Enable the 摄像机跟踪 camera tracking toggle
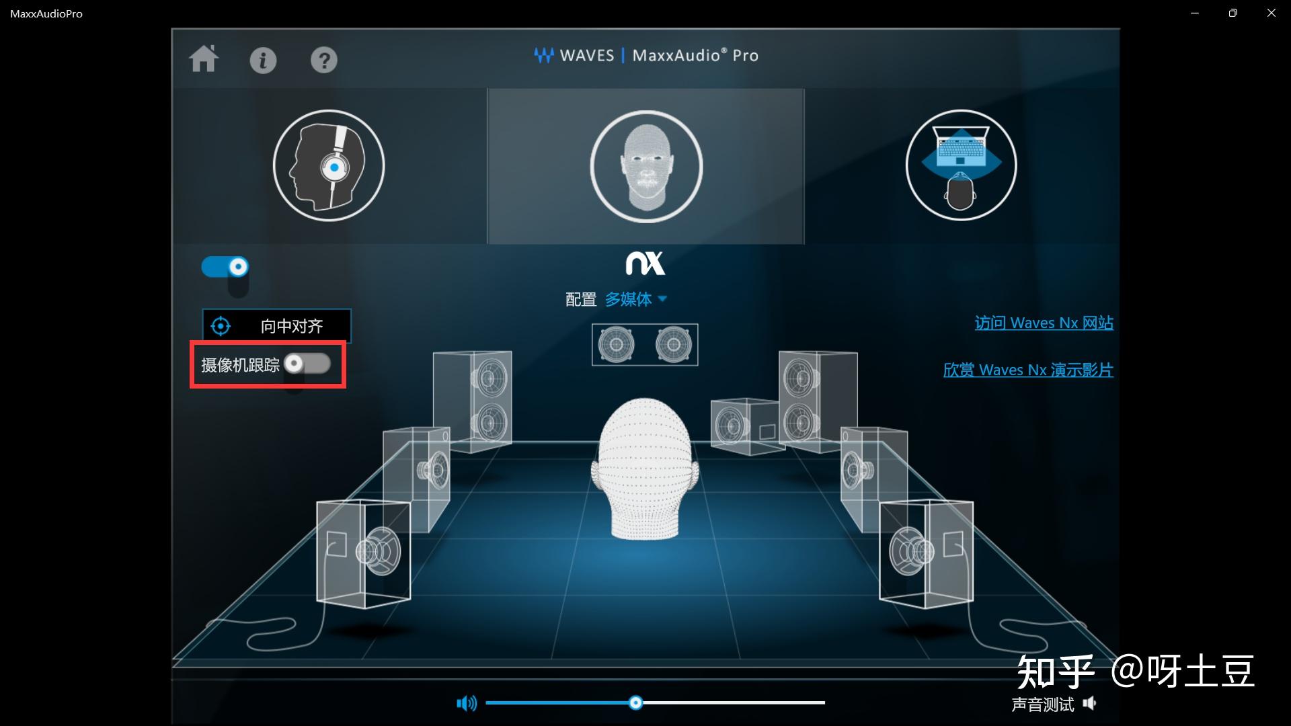The height and width of the screenshot is (726, 1291). (307, 364)
